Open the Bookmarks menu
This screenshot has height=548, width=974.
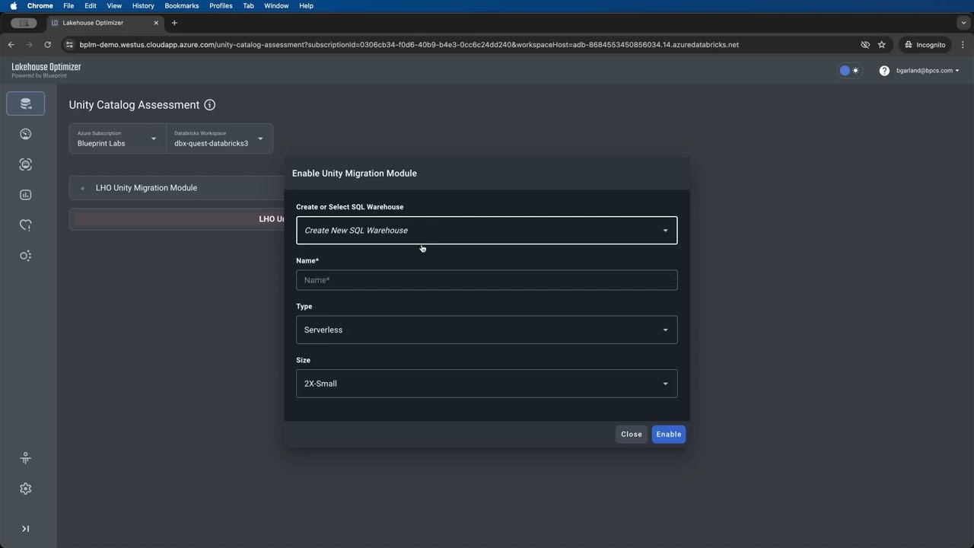pyautogui.click(x=182, y=6)
